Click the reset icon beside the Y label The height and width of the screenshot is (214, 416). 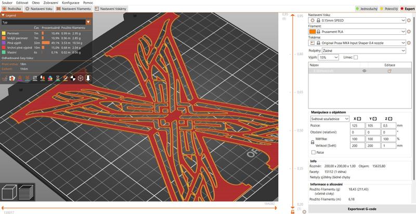pos(374,119)
